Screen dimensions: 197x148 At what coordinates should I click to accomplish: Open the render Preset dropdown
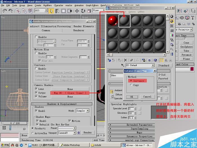point(67,128)
